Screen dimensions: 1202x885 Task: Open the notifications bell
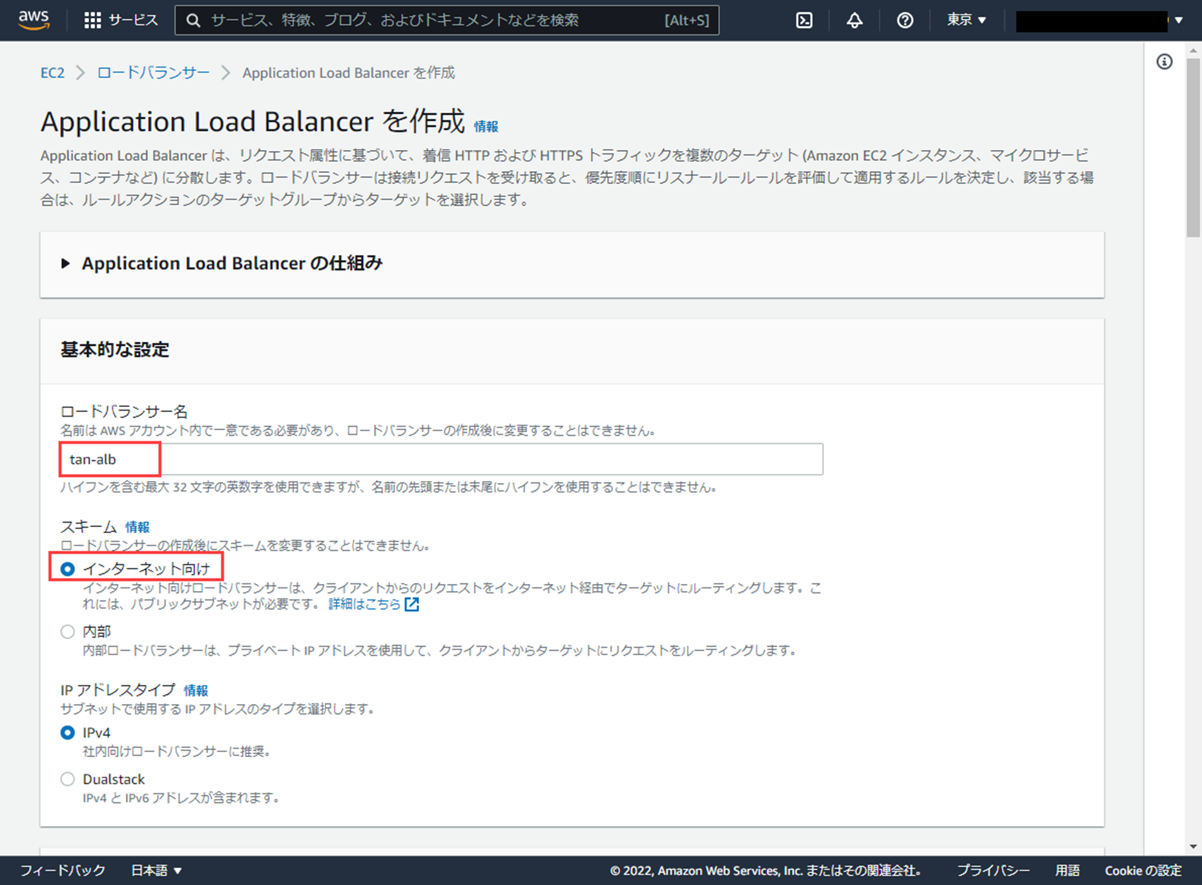pos(855,21)
